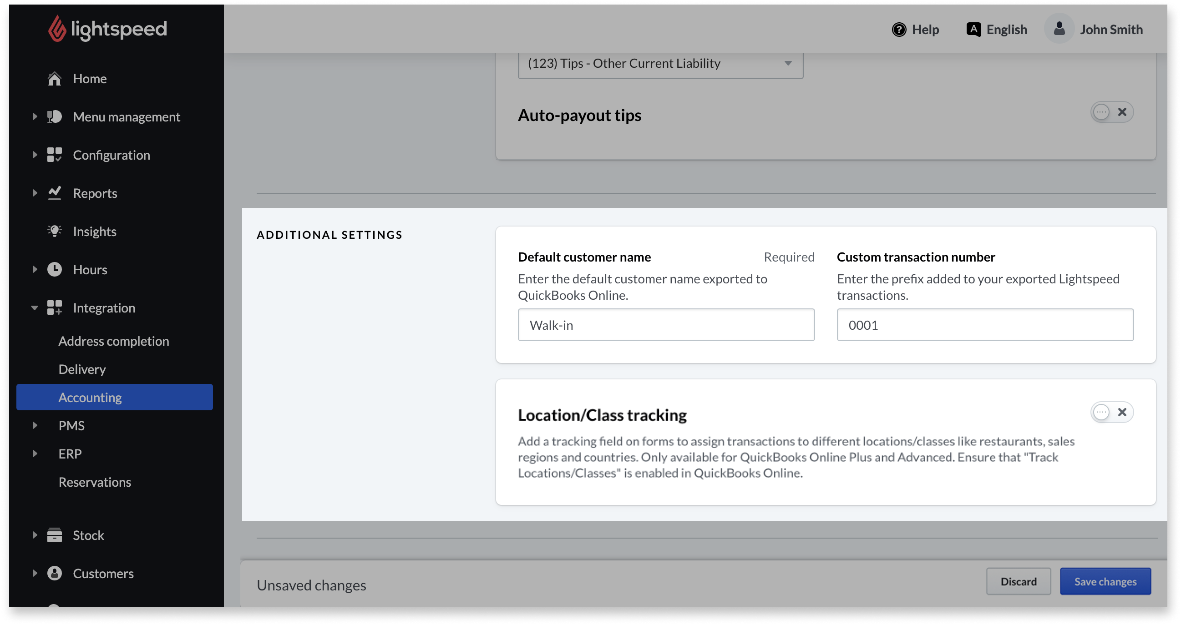Open Help via question mark icon
This screenshot has height=625, width=1181.
898,30
